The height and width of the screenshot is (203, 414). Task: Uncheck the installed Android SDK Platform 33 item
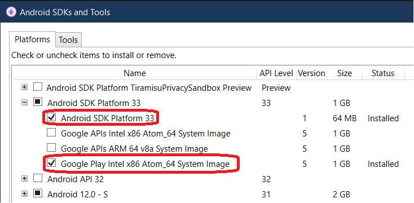tap(51, 117)
